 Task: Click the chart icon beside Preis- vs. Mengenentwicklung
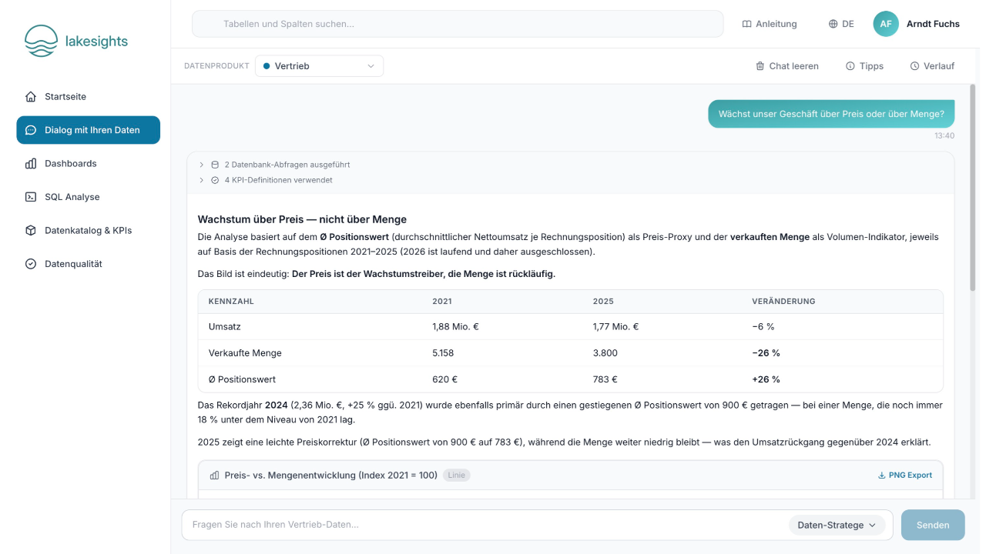(215, 476)
